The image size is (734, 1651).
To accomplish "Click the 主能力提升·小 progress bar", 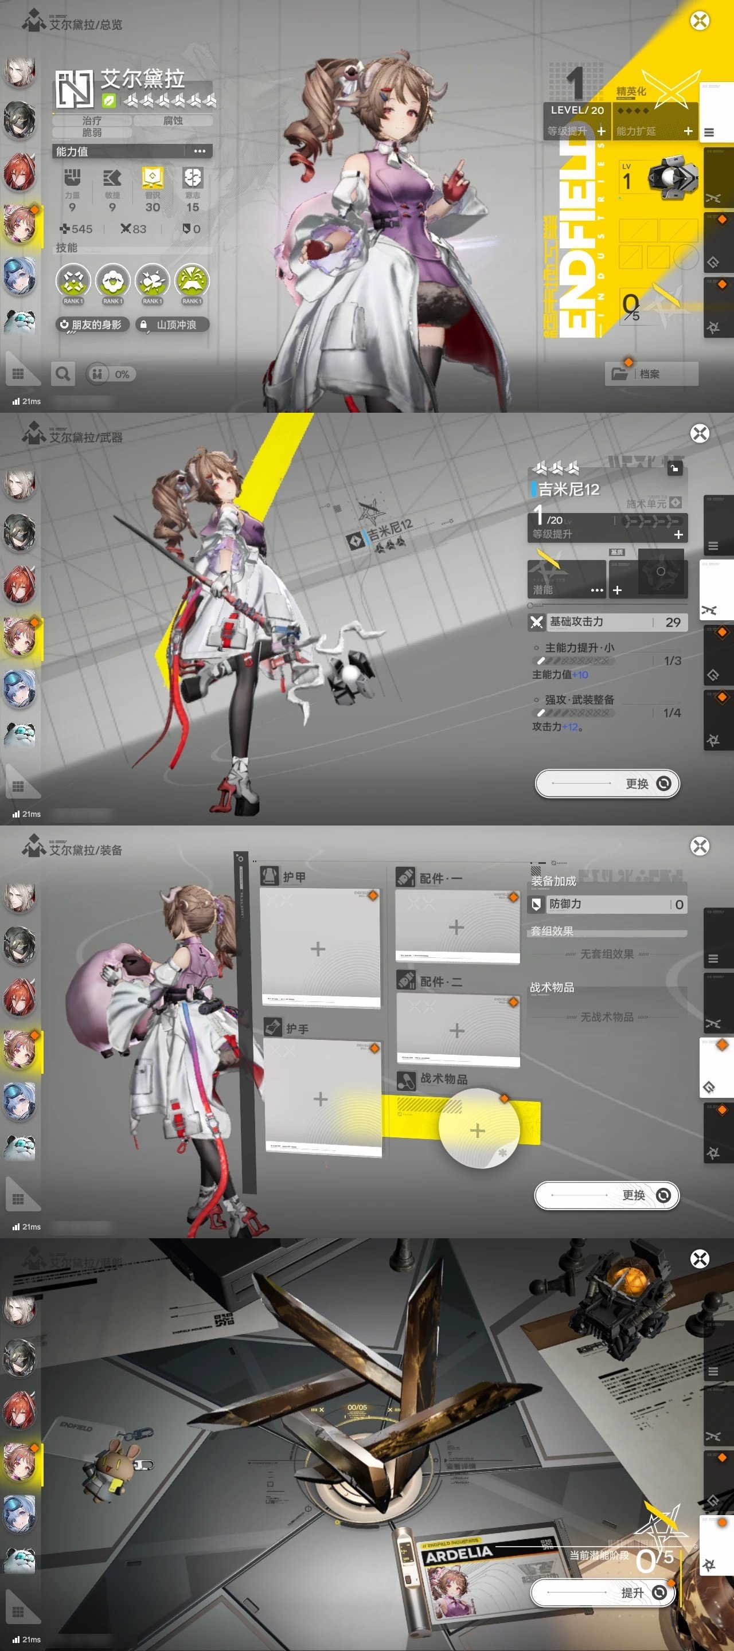I will pos(571,661).
